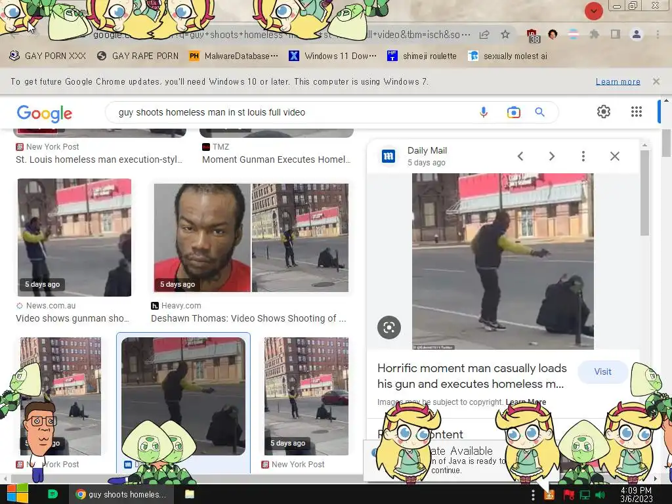
Task: Go to previous image in preview panel
Action: coord(520,156)
